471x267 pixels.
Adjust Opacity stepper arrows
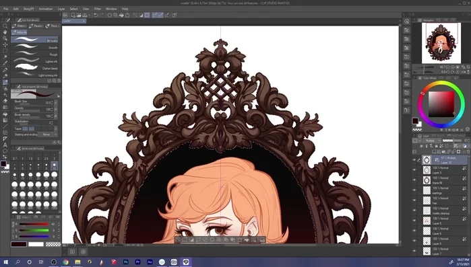click(x=53, y=110)
